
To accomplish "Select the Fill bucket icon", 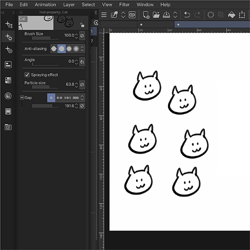I will point(231,15).
